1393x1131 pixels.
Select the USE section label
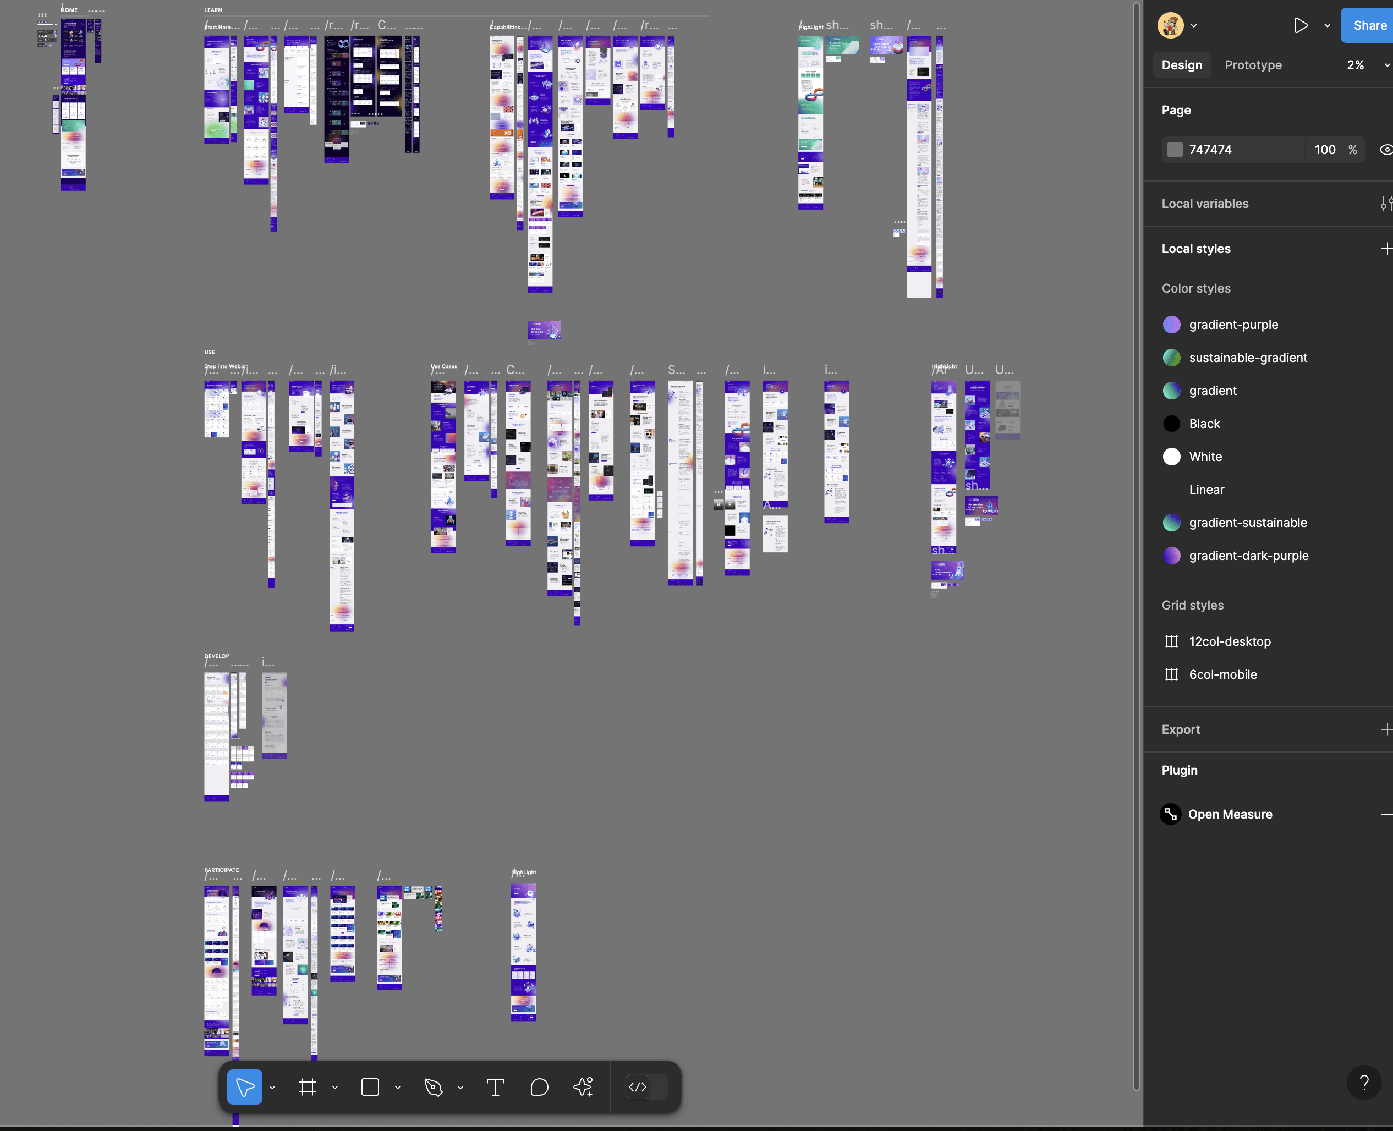(x=210, y=352)
